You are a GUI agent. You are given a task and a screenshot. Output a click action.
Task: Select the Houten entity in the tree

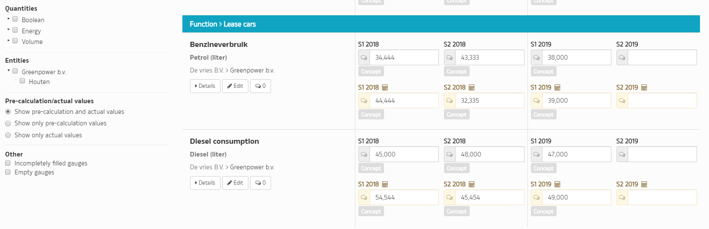pos(39,82)
